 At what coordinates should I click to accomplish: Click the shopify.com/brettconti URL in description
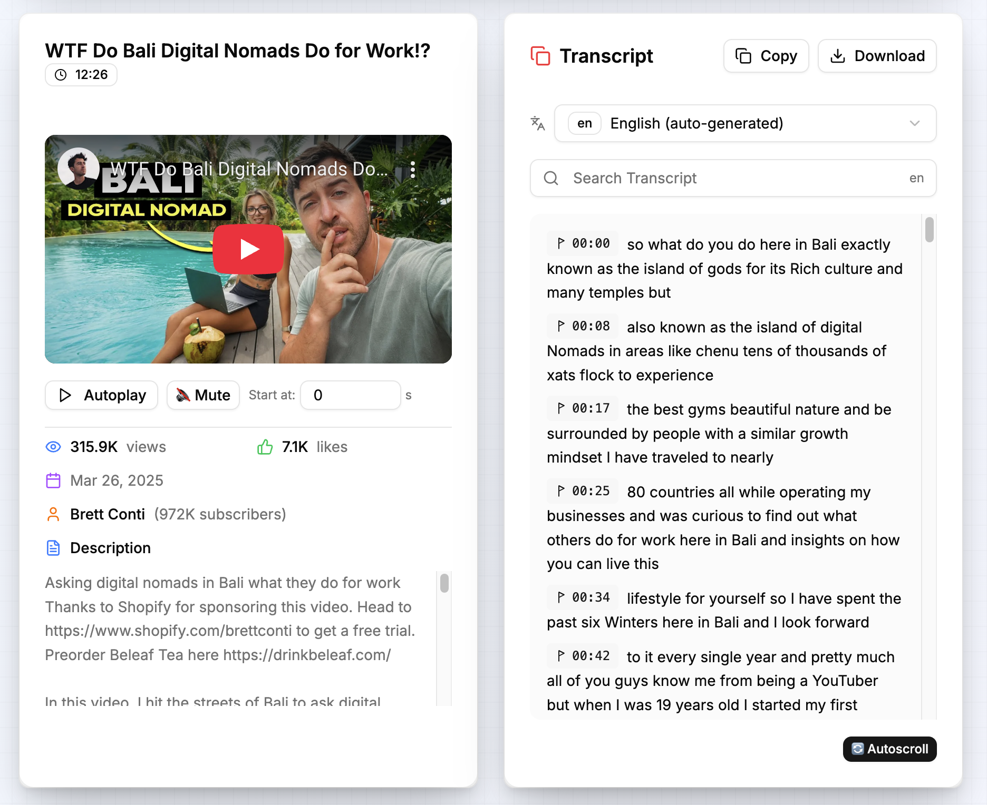tap(168, 631)
